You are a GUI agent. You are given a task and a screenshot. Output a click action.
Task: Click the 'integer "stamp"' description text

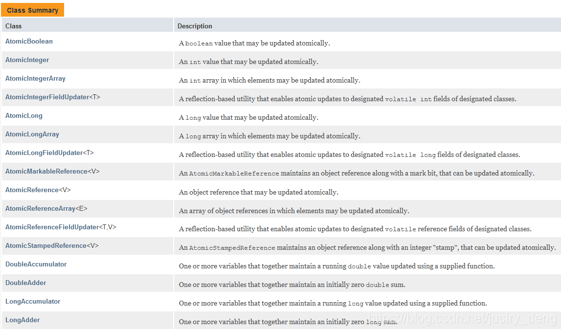point(367,248)
